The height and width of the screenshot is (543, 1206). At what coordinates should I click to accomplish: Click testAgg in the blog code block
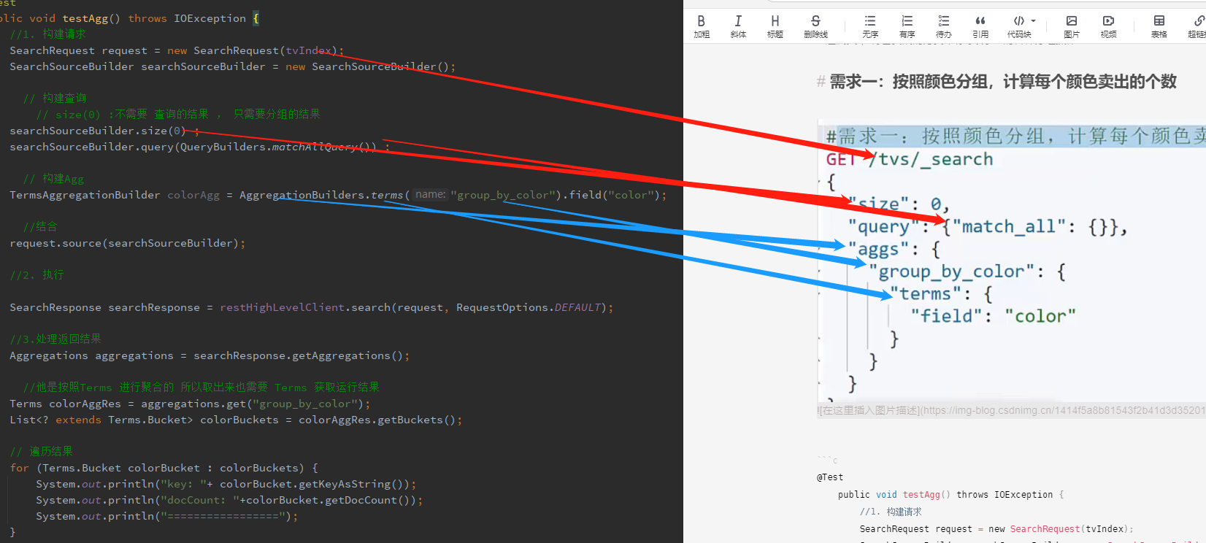(921, 495)
